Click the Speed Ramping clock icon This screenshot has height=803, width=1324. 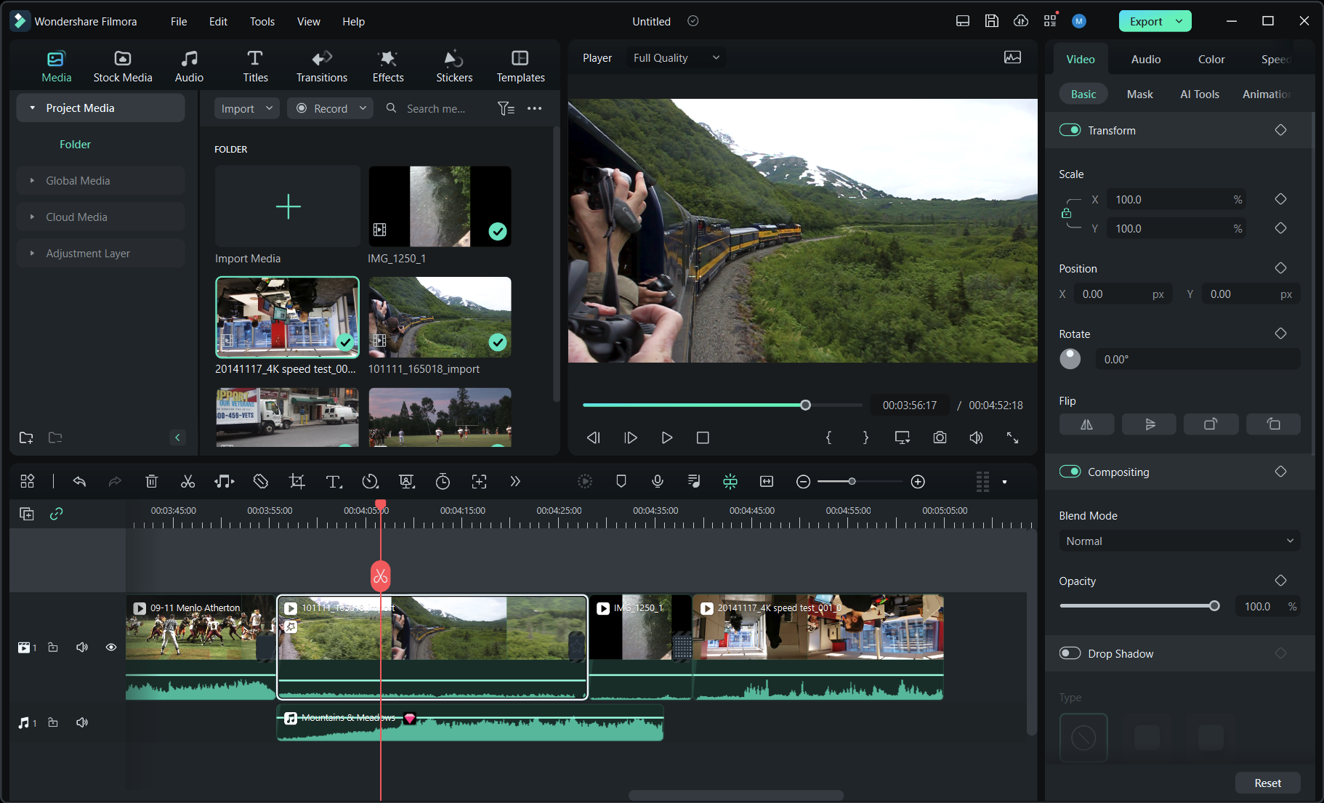[x=370, y=481]
